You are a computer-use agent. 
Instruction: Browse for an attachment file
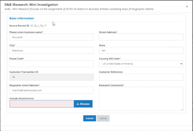click(83, 104)
